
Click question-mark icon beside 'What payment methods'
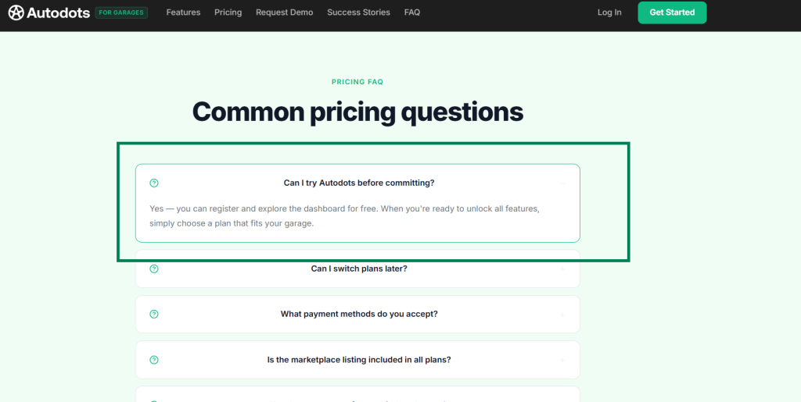point(154,315)
